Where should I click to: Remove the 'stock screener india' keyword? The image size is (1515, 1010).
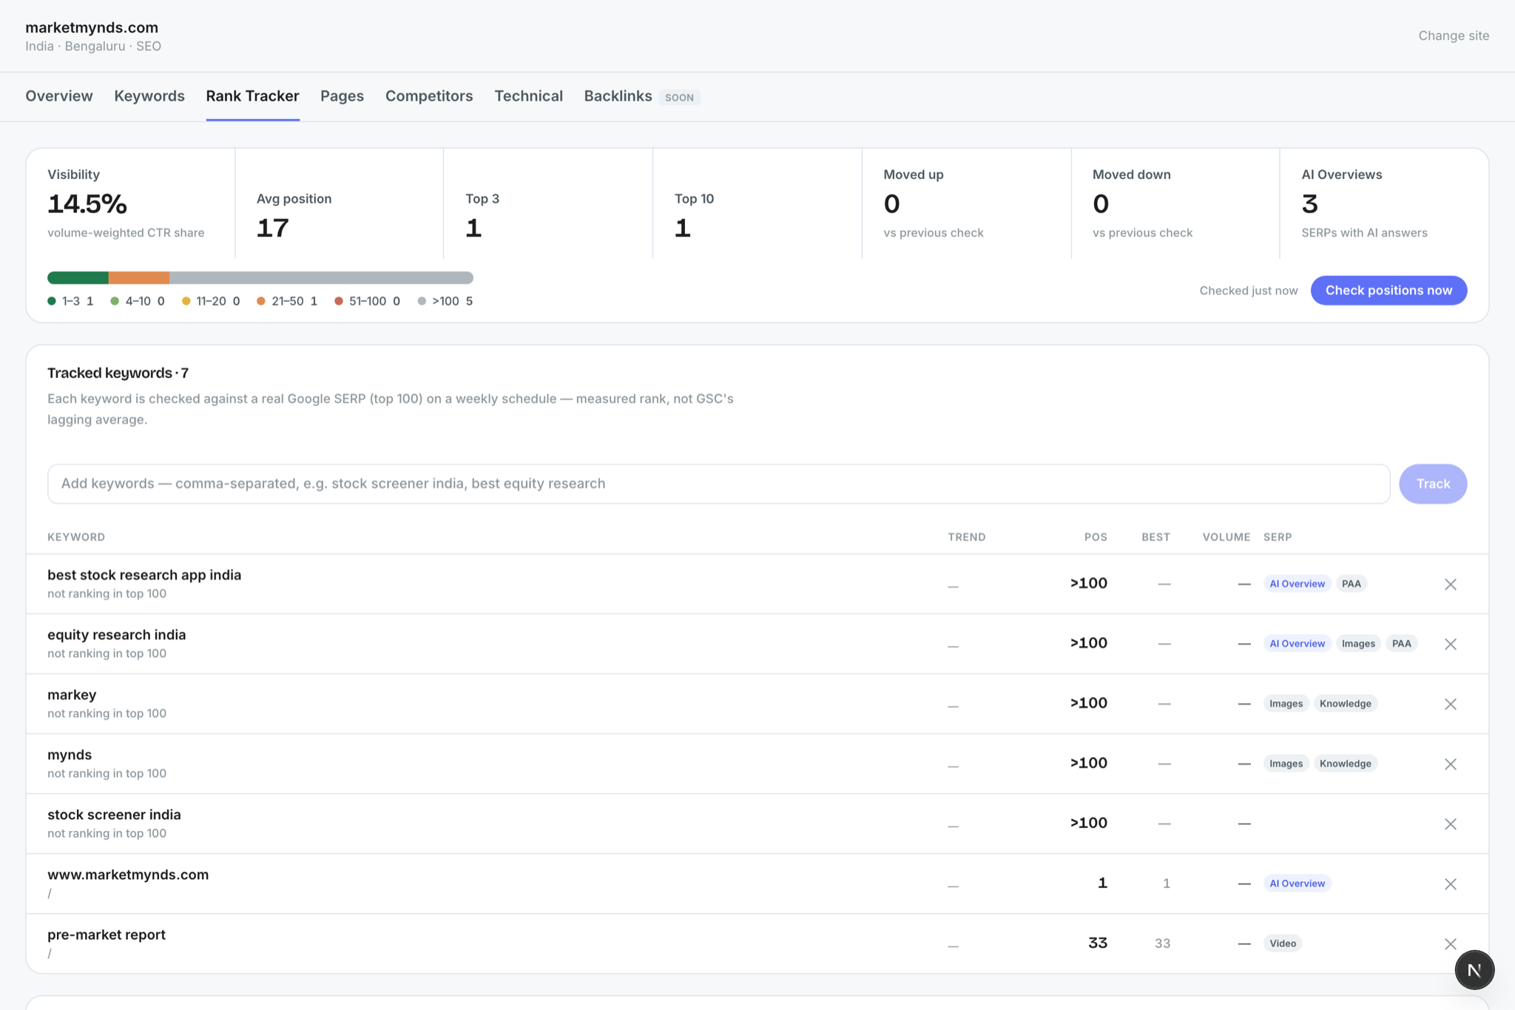(1450, 824)
